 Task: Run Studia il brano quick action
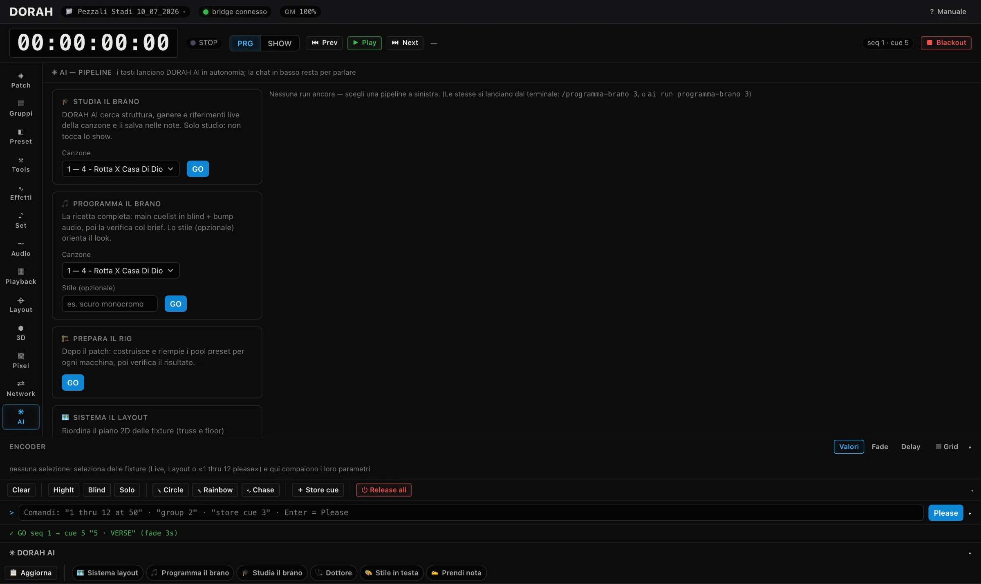pos(272,573)
